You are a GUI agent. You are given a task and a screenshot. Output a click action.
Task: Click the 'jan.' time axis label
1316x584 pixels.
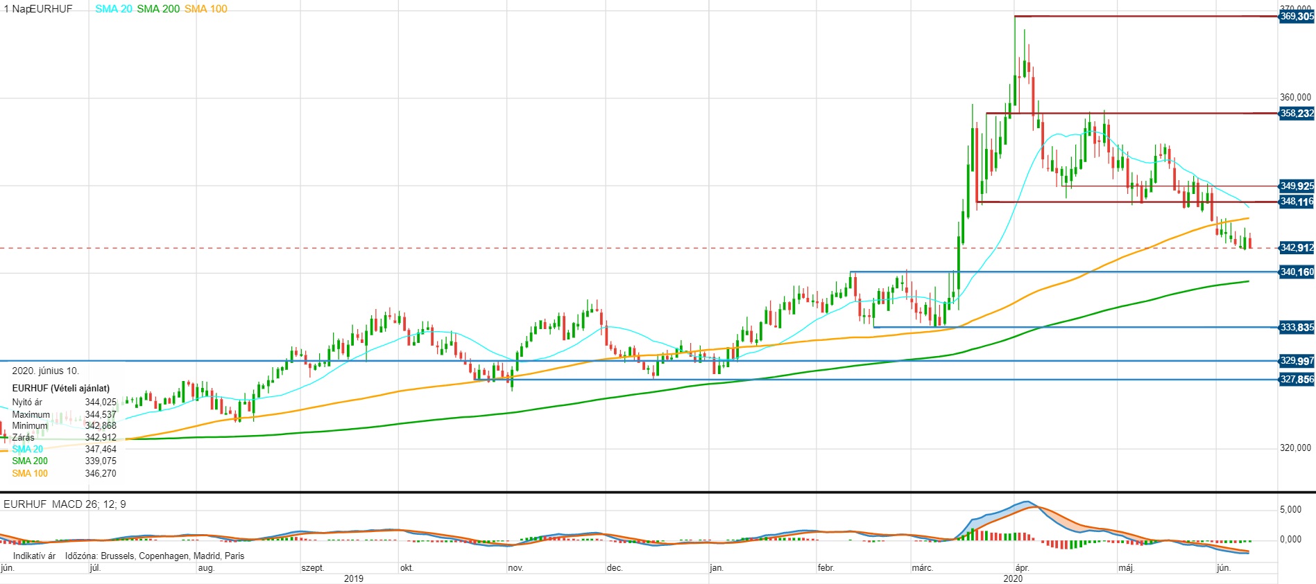tap(717, 568)
